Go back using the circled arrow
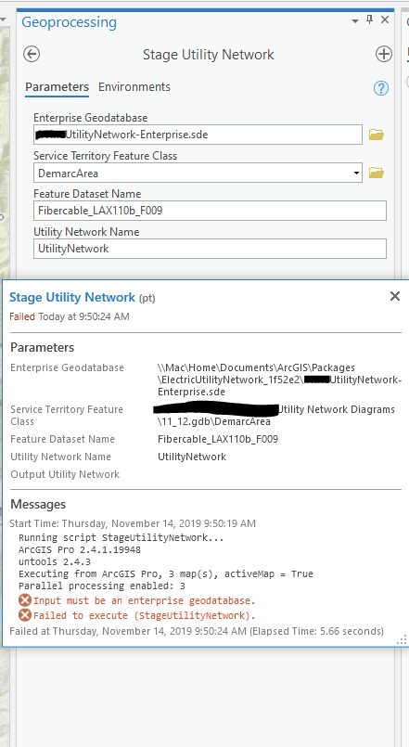 [x=32, y=55]
